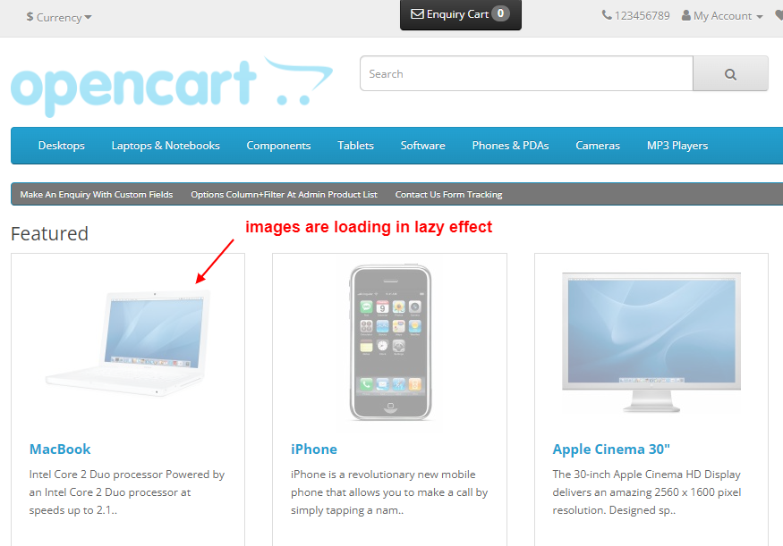Open the Enquiry Cart button
783x546 pixels.
tap(461, 14)
